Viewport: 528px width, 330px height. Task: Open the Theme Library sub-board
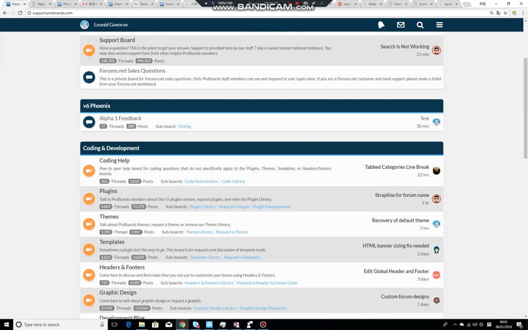(199, 232)
